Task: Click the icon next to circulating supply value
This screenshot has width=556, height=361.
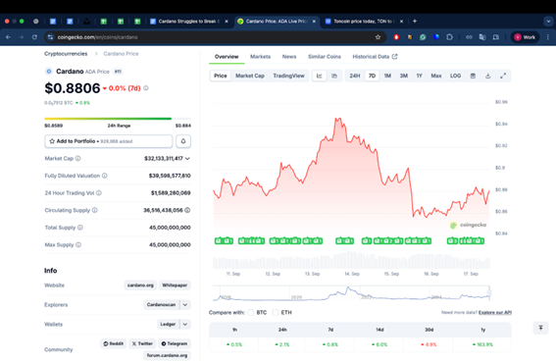Action: [x=187, y=210]
